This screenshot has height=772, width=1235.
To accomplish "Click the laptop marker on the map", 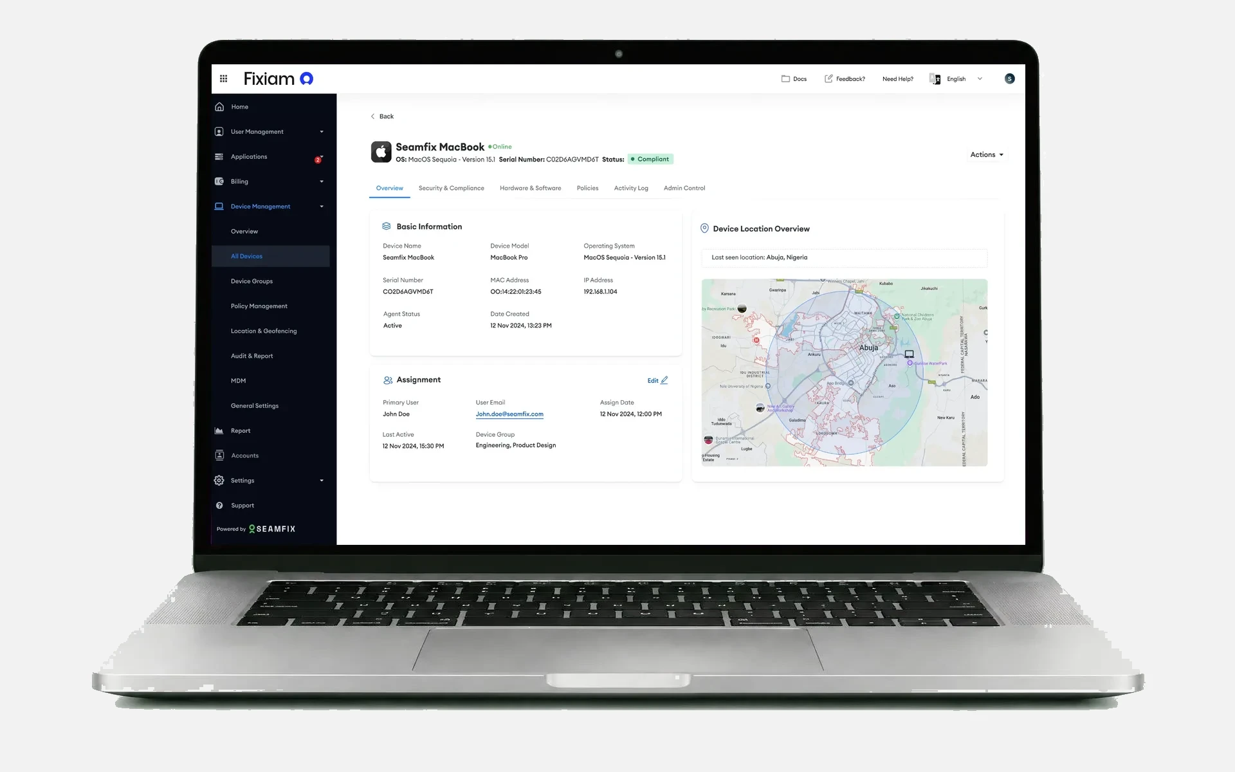I will pyautogui.click(x=909, y=354).
